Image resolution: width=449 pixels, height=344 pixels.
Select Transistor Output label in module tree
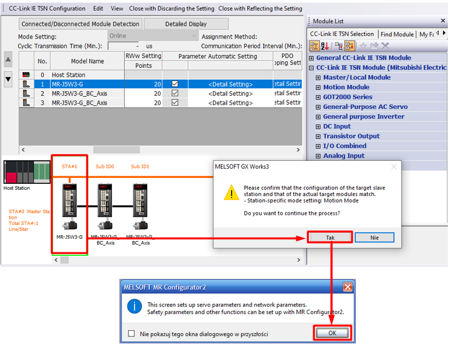[x=352, y=136]
